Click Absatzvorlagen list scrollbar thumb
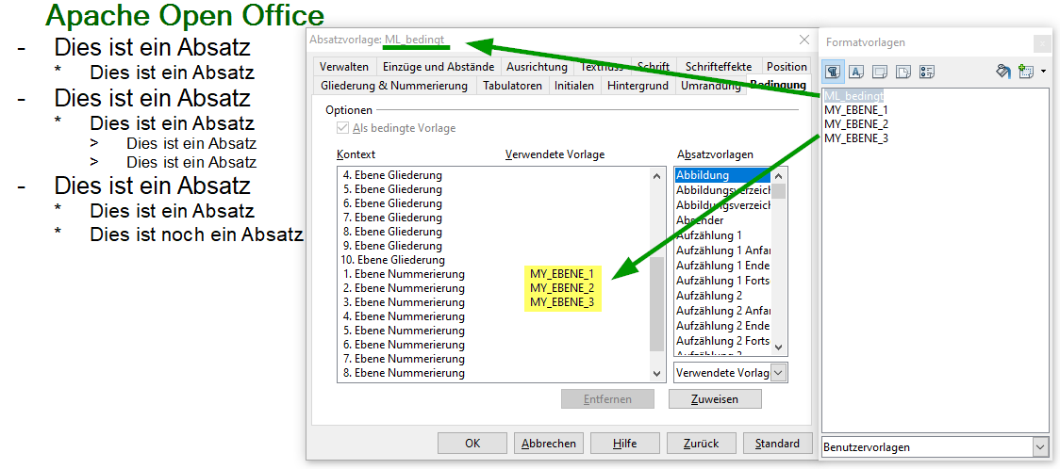The height and width of the screenshot is (469, 1060). tap(779, 191)
